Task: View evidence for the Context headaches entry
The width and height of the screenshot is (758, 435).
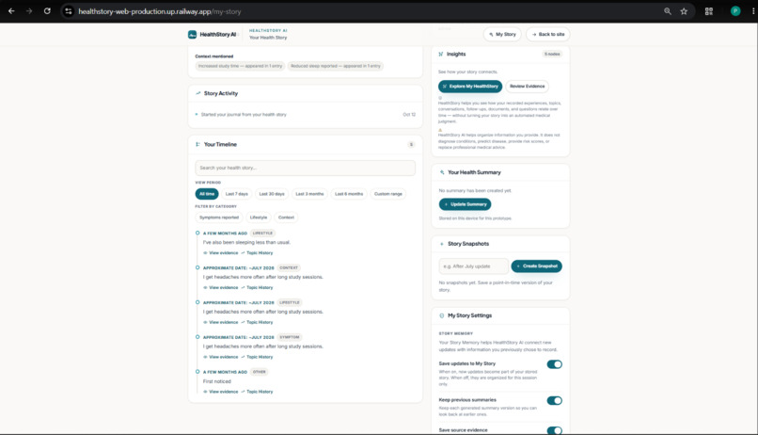Action: 221,288
